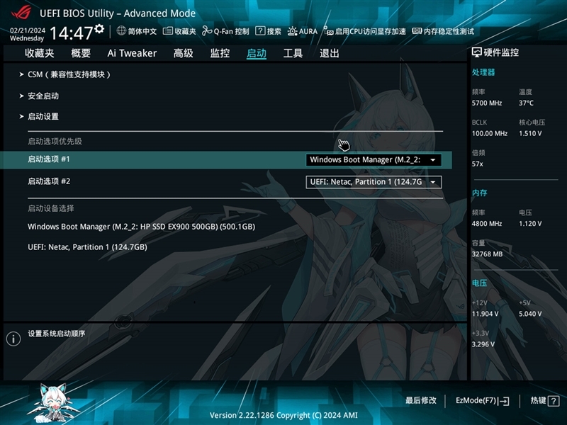Select the UEFI: Netac, Partition 1 boot device
The width and height of the screenshot is (567, 425).
(87, 247)
